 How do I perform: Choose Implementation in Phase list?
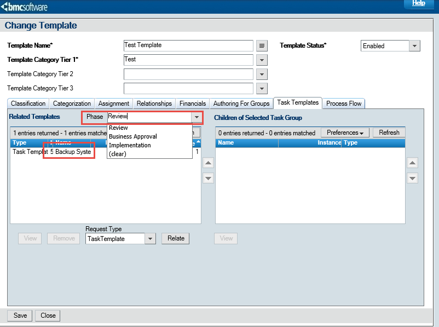pos(130,145)
